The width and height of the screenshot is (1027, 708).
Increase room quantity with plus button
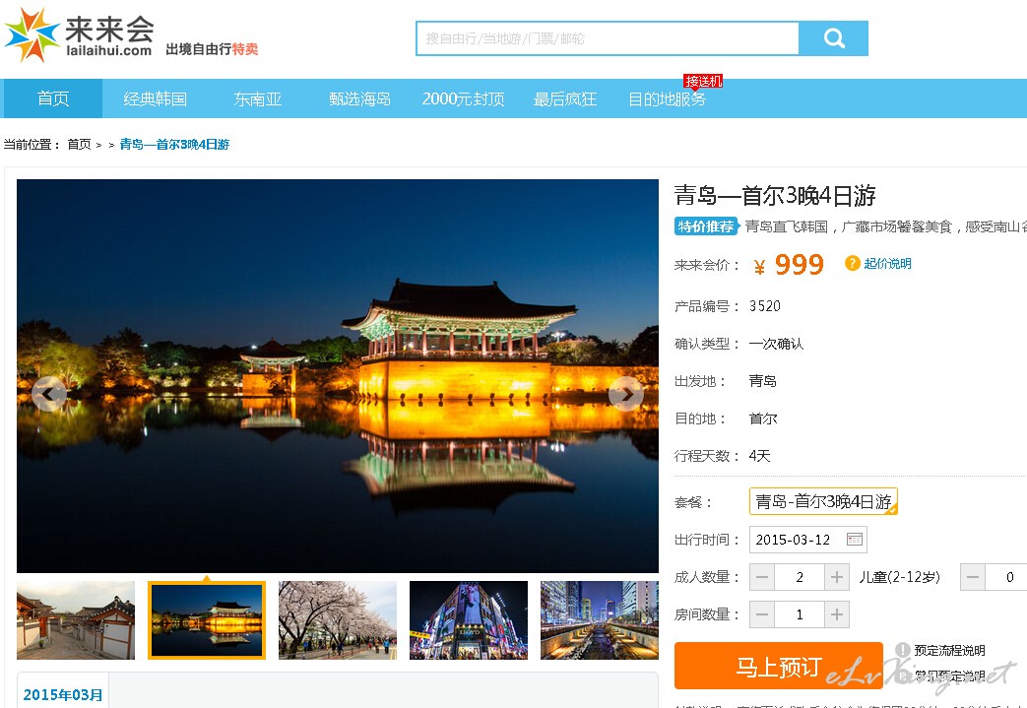[x=837, y=614]
